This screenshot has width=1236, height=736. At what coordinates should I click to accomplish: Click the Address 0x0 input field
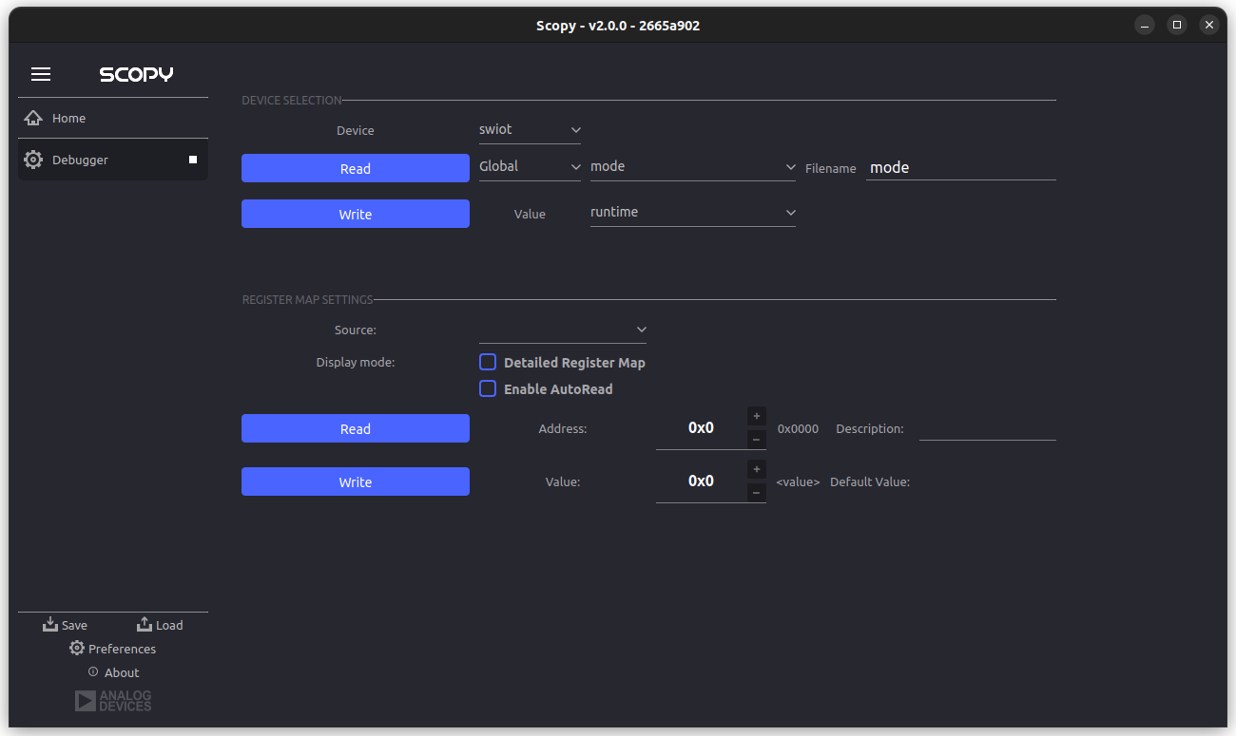[x=701, y=428]
